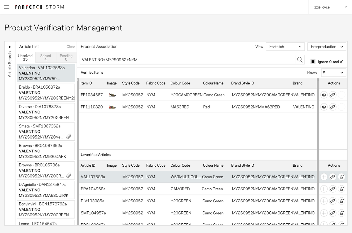
Task: Toggle eye visibility for item FF1034567
Action: [324, 95]
